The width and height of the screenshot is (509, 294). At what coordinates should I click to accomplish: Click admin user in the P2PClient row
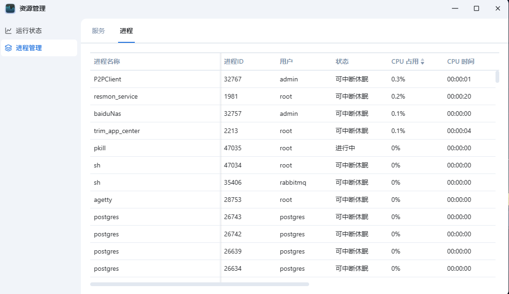coord(289,79)
